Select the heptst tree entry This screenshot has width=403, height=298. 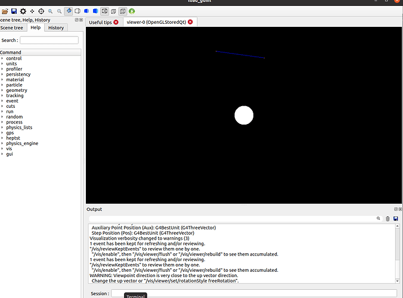point(13,138)
